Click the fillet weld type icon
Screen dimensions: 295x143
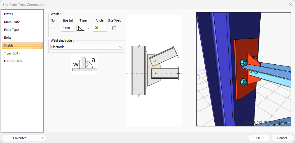coord(81,28)
